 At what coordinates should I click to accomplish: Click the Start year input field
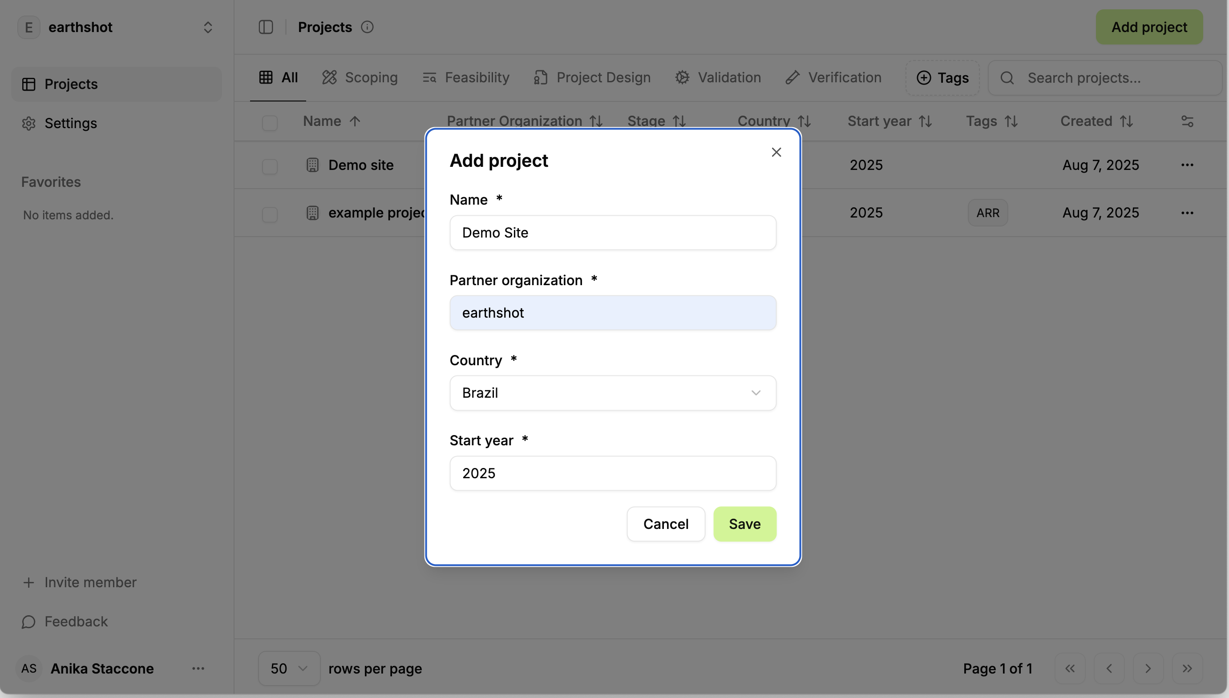(x=612, y=473)
